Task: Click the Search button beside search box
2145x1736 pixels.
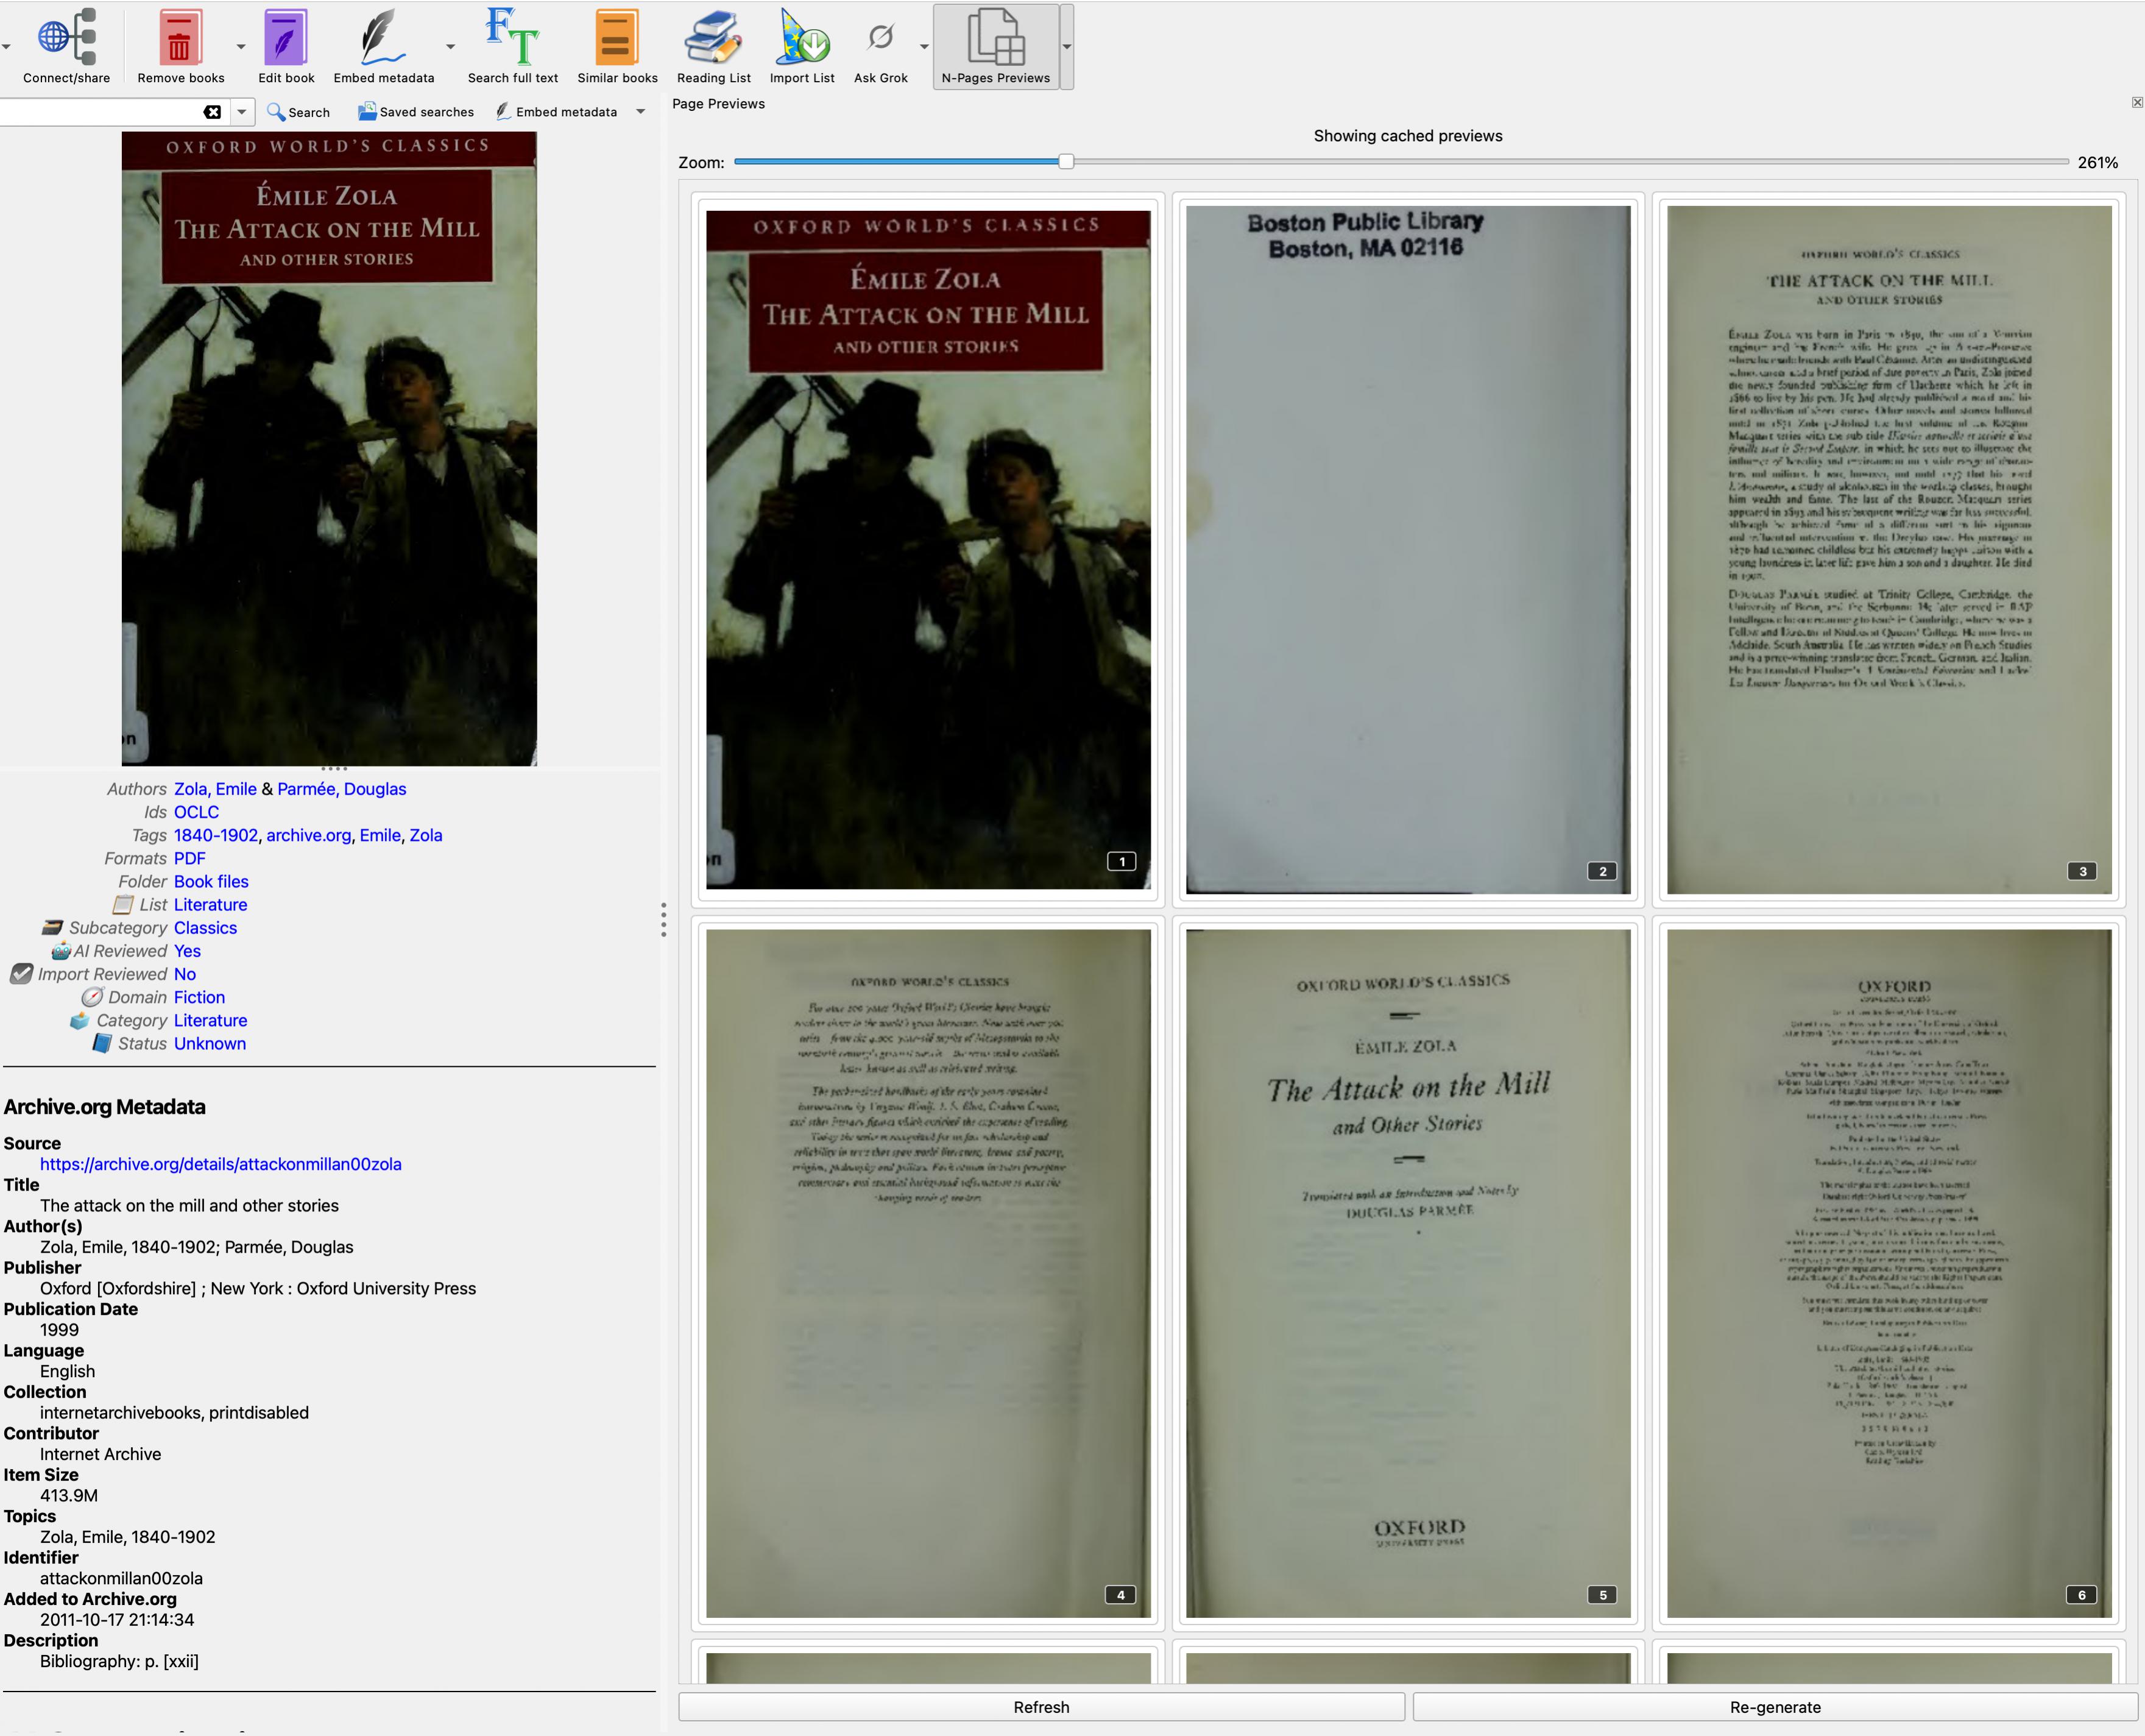Action: tap(298, 112)
